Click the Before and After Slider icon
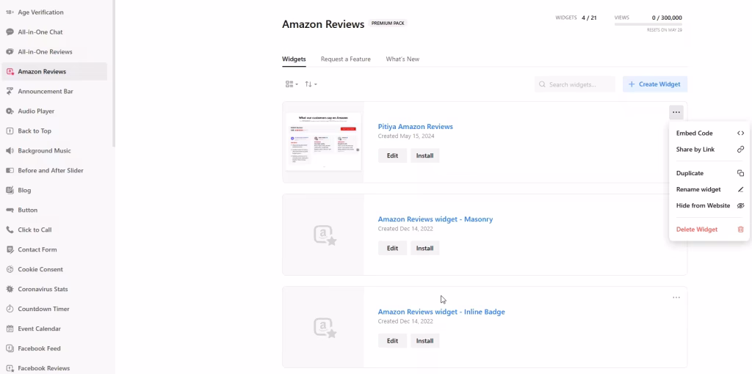 (x=10, y=170)
